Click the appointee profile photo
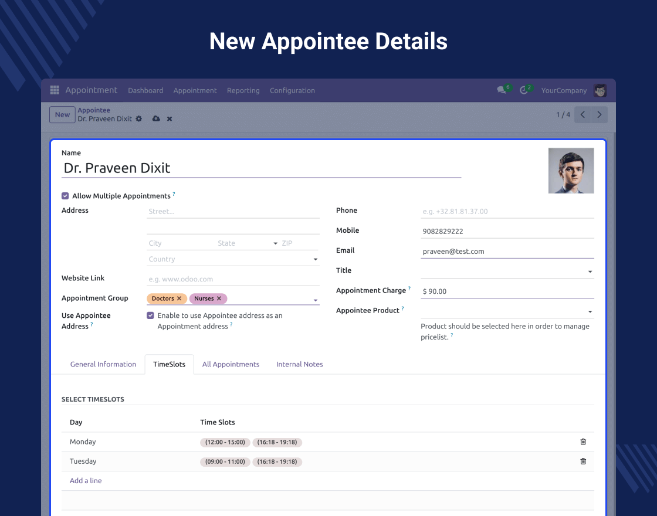 click(571, 171)
